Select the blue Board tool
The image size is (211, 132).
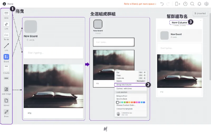(x=6, y=57)
